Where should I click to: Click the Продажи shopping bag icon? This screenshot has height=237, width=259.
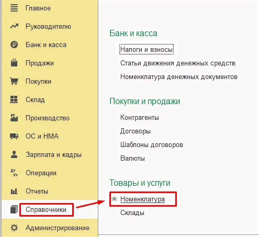14,63
